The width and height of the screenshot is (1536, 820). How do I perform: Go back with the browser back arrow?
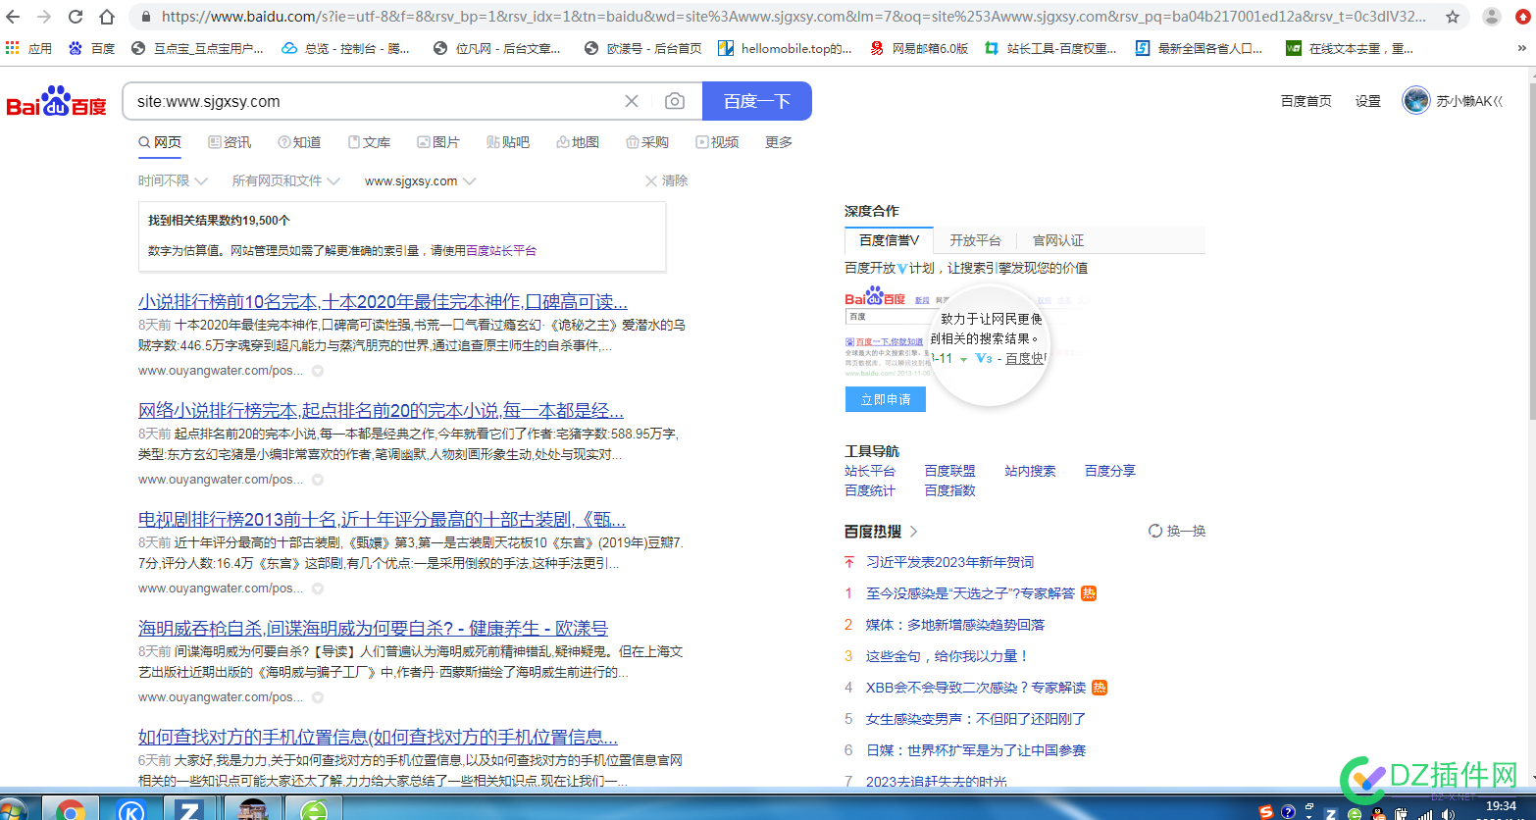pyautogui.click(x=13, y=17)
